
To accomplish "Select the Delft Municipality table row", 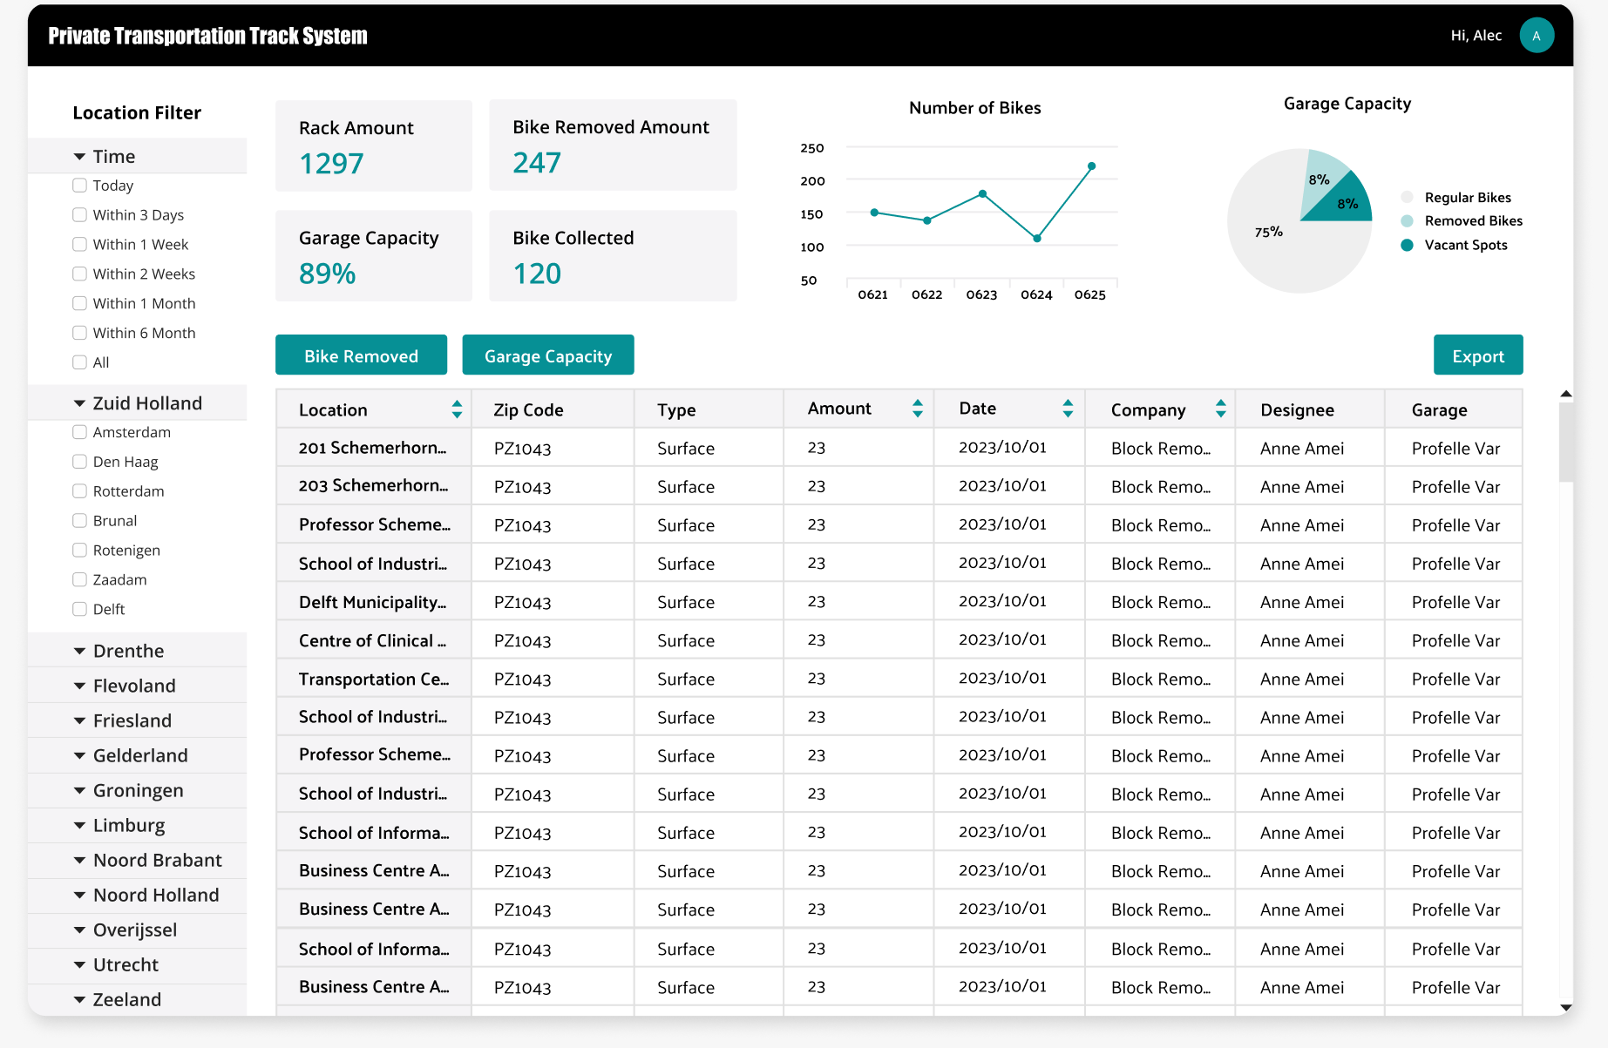I will tap(899, 602).
